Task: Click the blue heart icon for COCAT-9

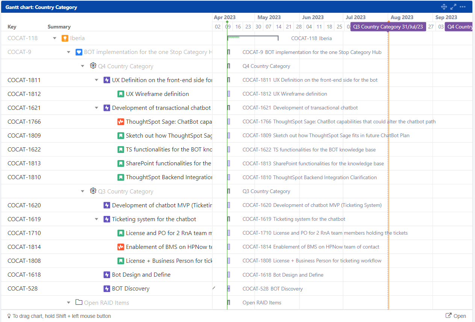Action: 79,52
